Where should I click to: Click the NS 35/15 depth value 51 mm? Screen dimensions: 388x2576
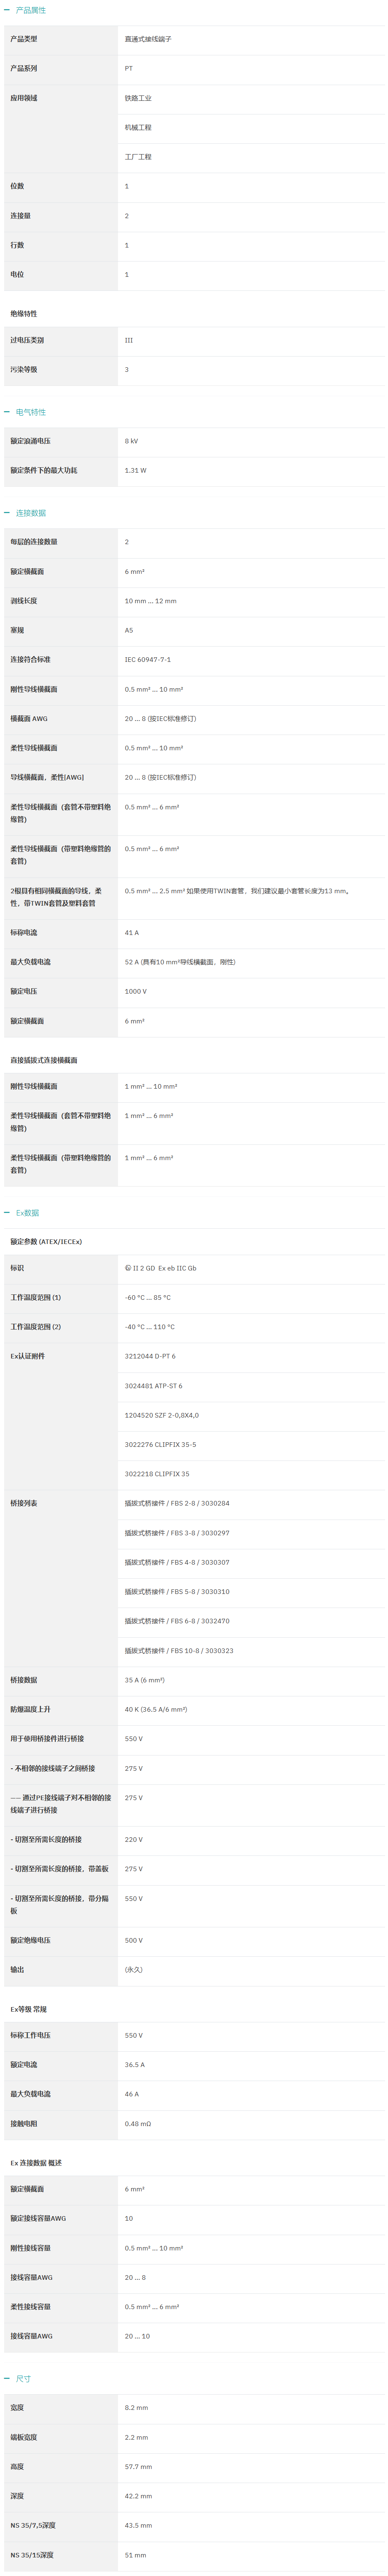tap(136, 2555)
